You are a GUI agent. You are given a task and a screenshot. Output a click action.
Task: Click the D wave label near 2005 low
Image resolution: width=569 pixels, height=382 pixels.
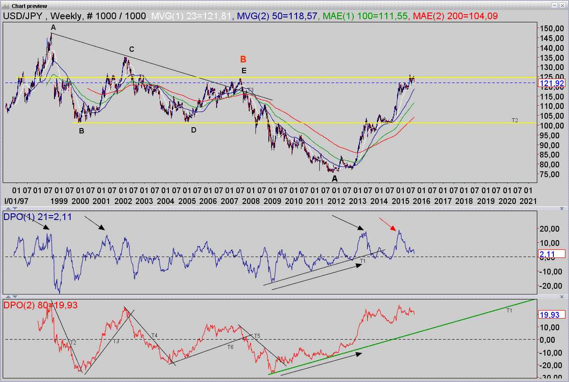[193, 130]
